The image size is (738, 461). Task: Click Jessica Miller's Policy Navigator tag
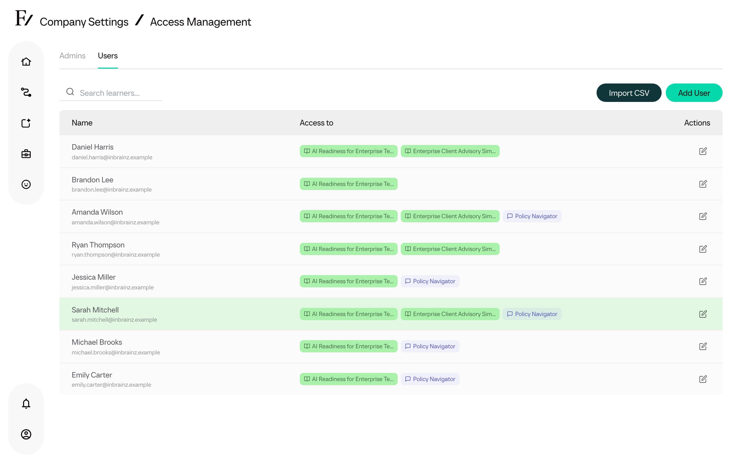pos(430,281)
